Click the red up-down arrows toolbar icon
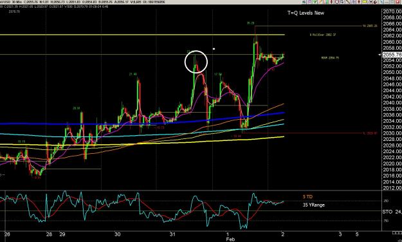This screenshot has height=242, width=402. click(359, 1)
